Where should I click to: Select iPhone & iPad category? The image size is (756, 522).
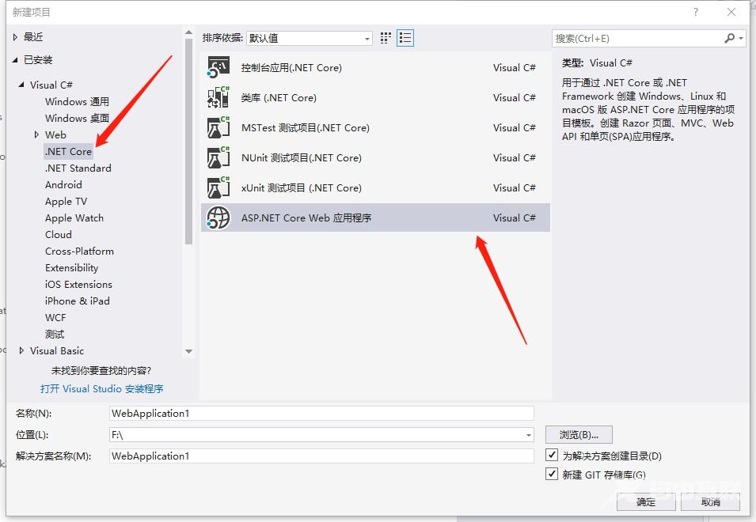tap(77, 301)
